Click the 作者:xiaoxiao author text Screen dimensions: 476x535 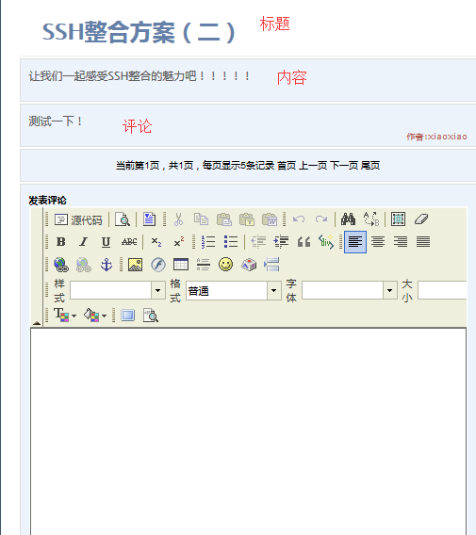click(x=436, y=137)
